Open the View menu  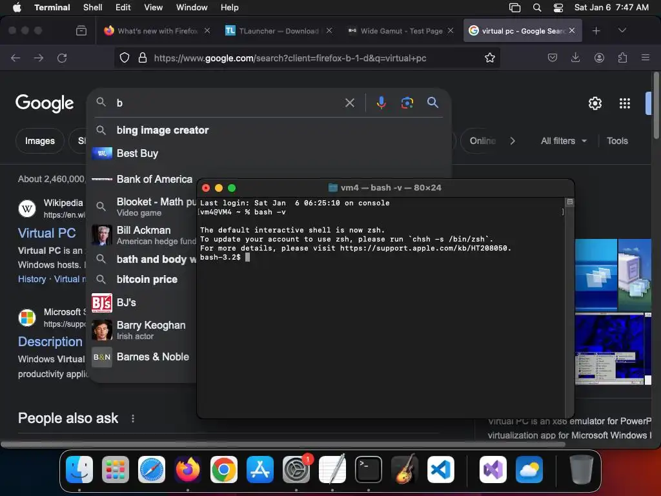[154, 8]
